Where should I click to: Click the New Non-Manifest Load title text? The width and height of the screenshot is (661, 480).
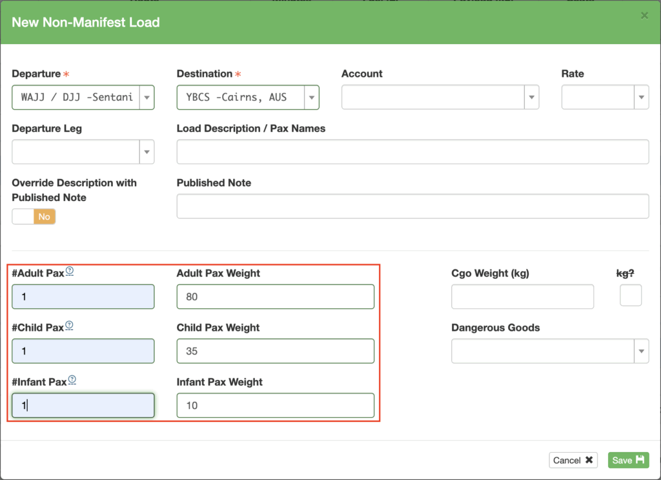coord(86,22)
